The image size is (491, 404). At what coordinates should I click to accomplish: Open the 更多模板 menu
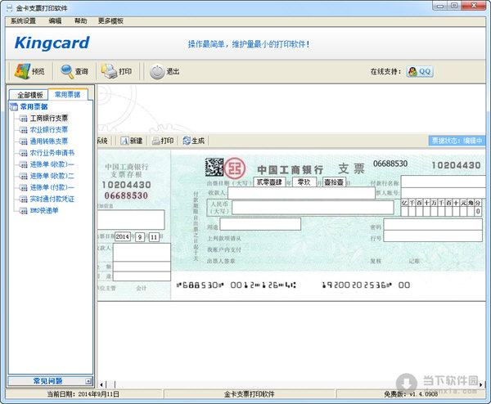pyautogui.click(x=110, y=21)
